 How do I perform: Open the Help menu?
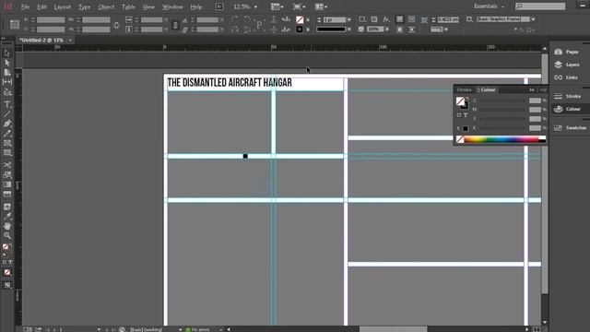[x=196, y=6]
